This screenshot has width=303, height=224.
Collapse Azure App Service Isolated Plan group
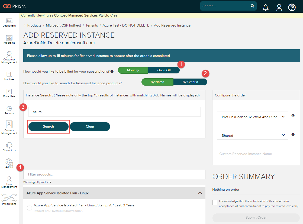200,193
